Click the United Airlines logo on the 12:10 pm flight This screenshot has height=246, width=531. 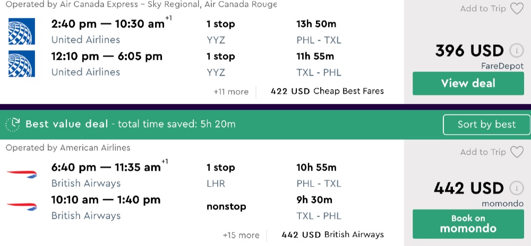[x=22, y=64]
